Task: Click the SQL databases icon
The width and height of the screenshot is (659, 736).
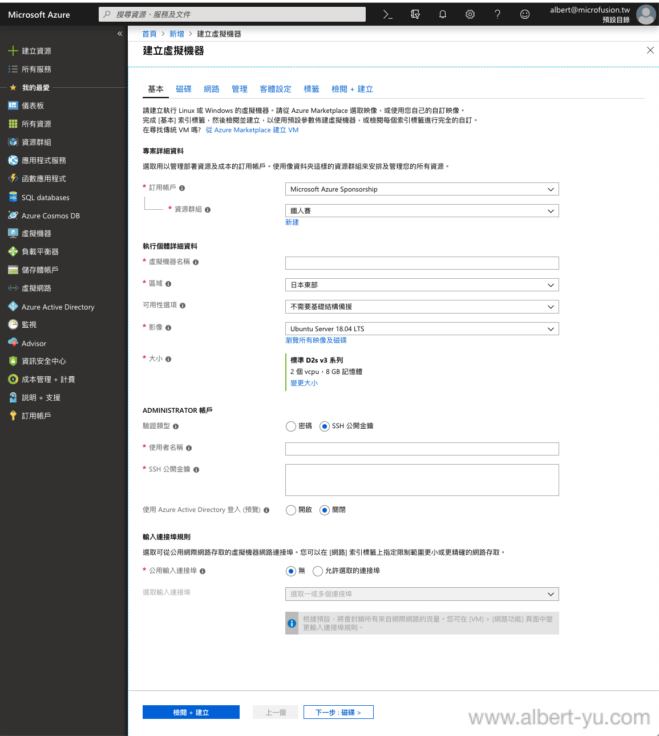Action: click(13, 197)
